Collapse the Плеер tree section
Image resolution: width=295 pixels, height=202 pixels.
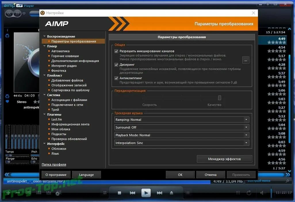[x=44, y=46]
